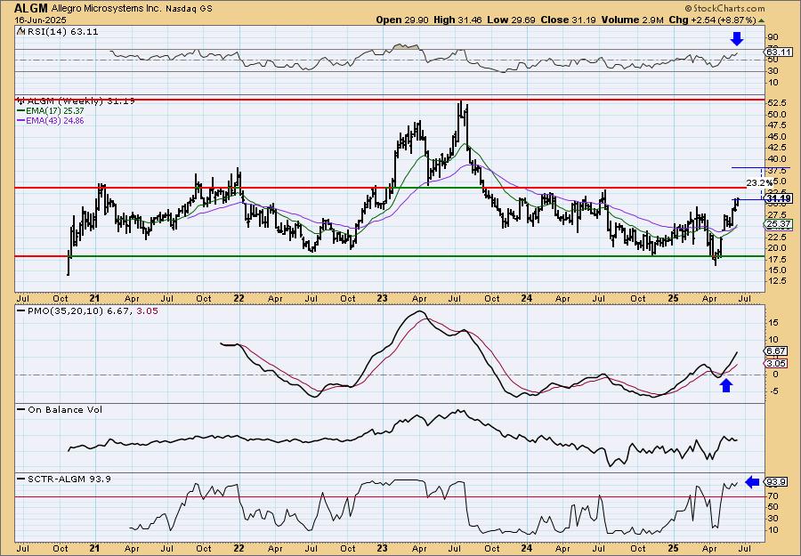Click the small chart icon before RSI(14)

click(x=20, y=32)
